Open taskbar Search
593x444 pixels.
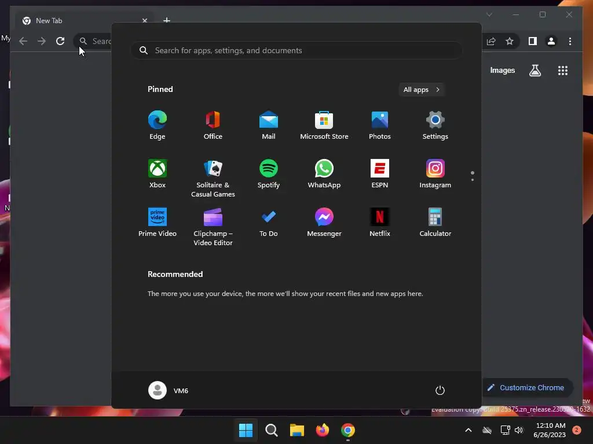[x=272, y=430]
